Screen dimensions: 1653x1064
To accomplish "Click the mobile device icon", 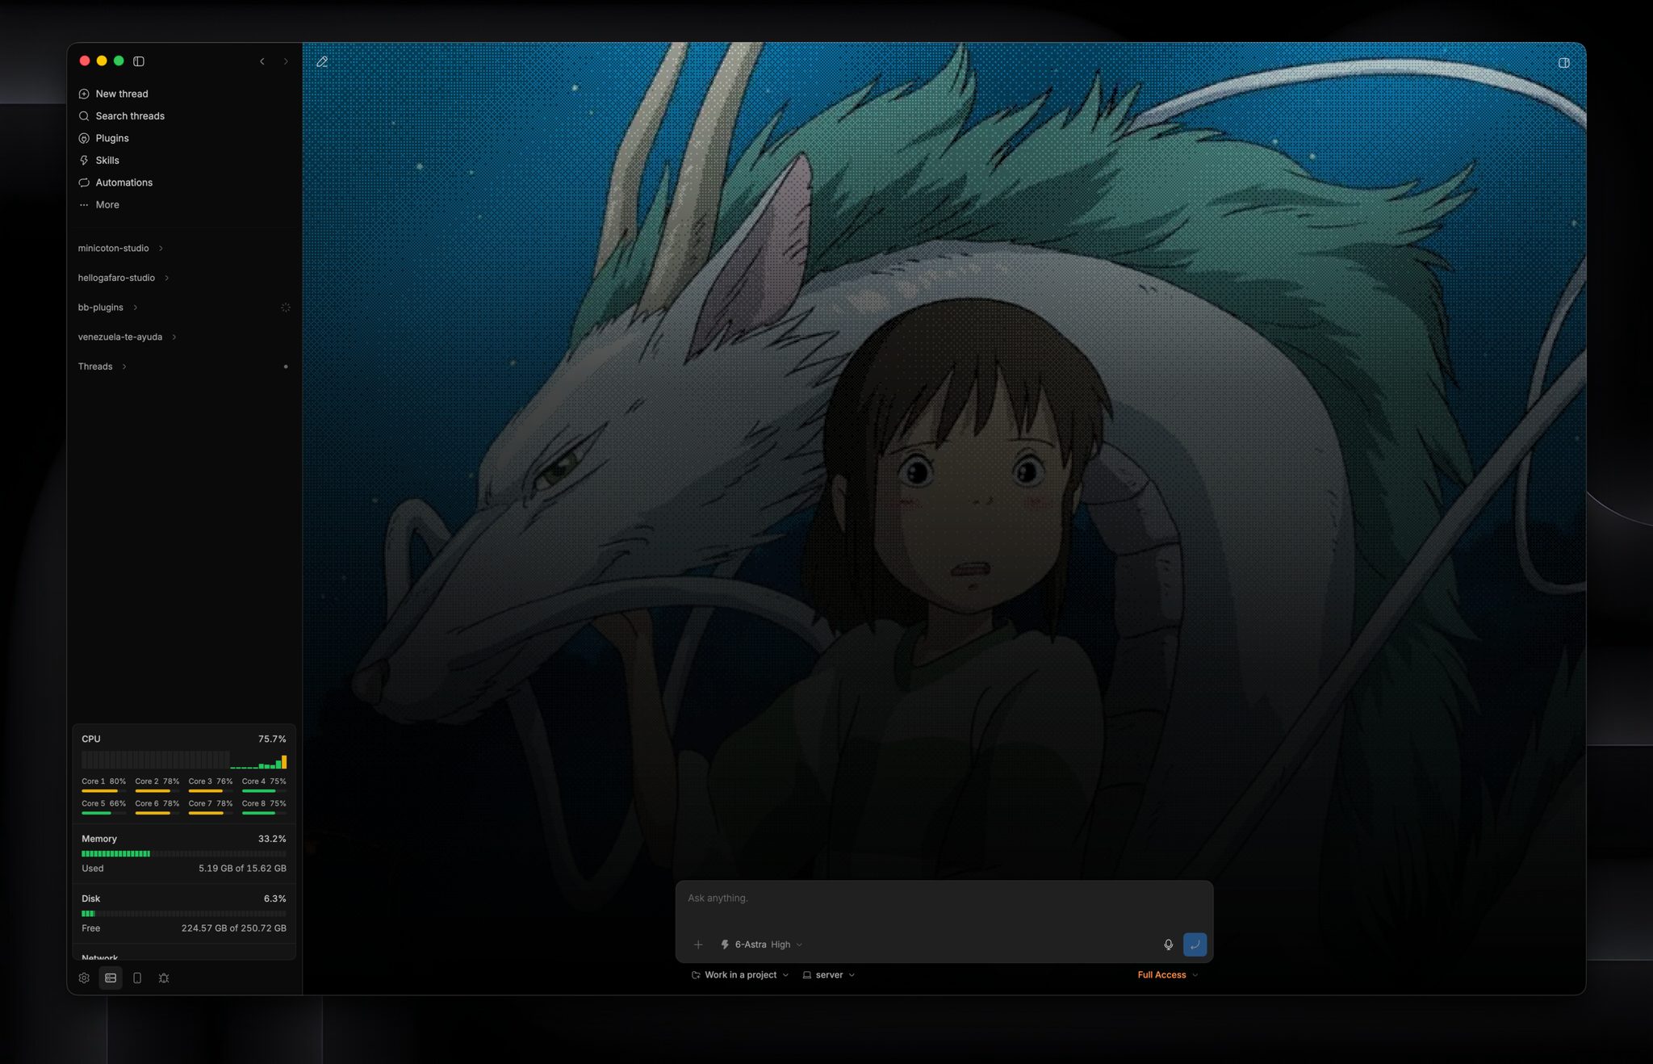I will pyautogui.click(x=137, y=978).
